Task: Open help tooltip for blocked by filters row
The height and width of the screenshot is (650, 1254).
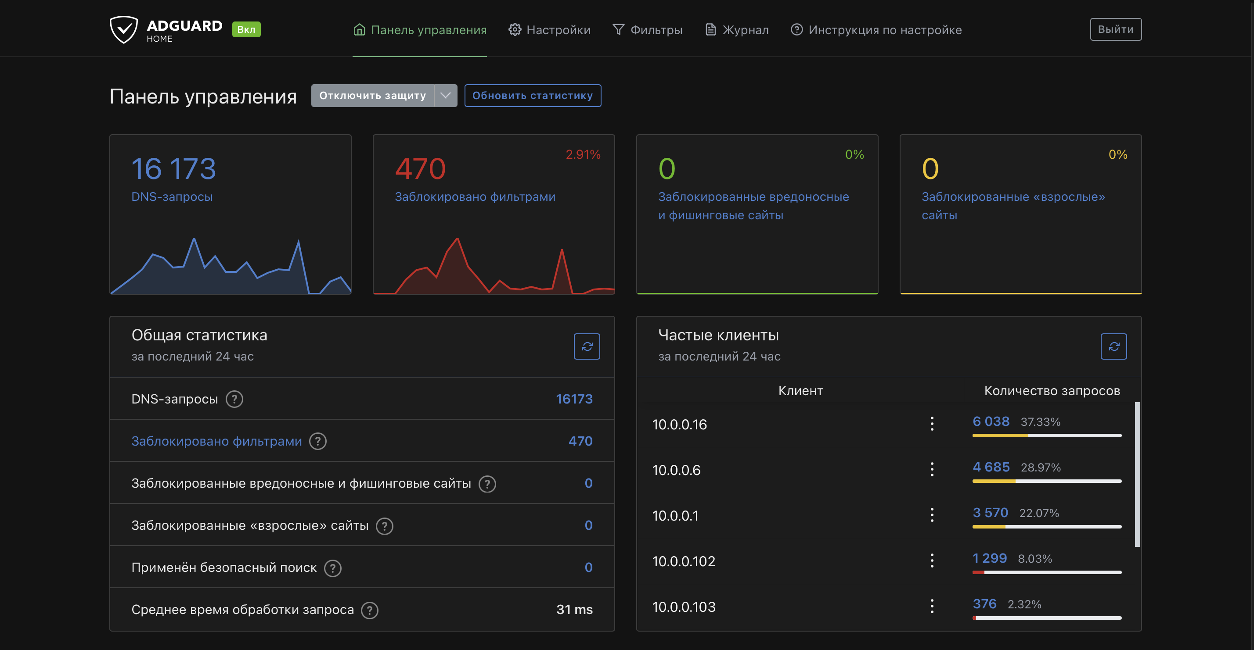Action: [318, 441]
